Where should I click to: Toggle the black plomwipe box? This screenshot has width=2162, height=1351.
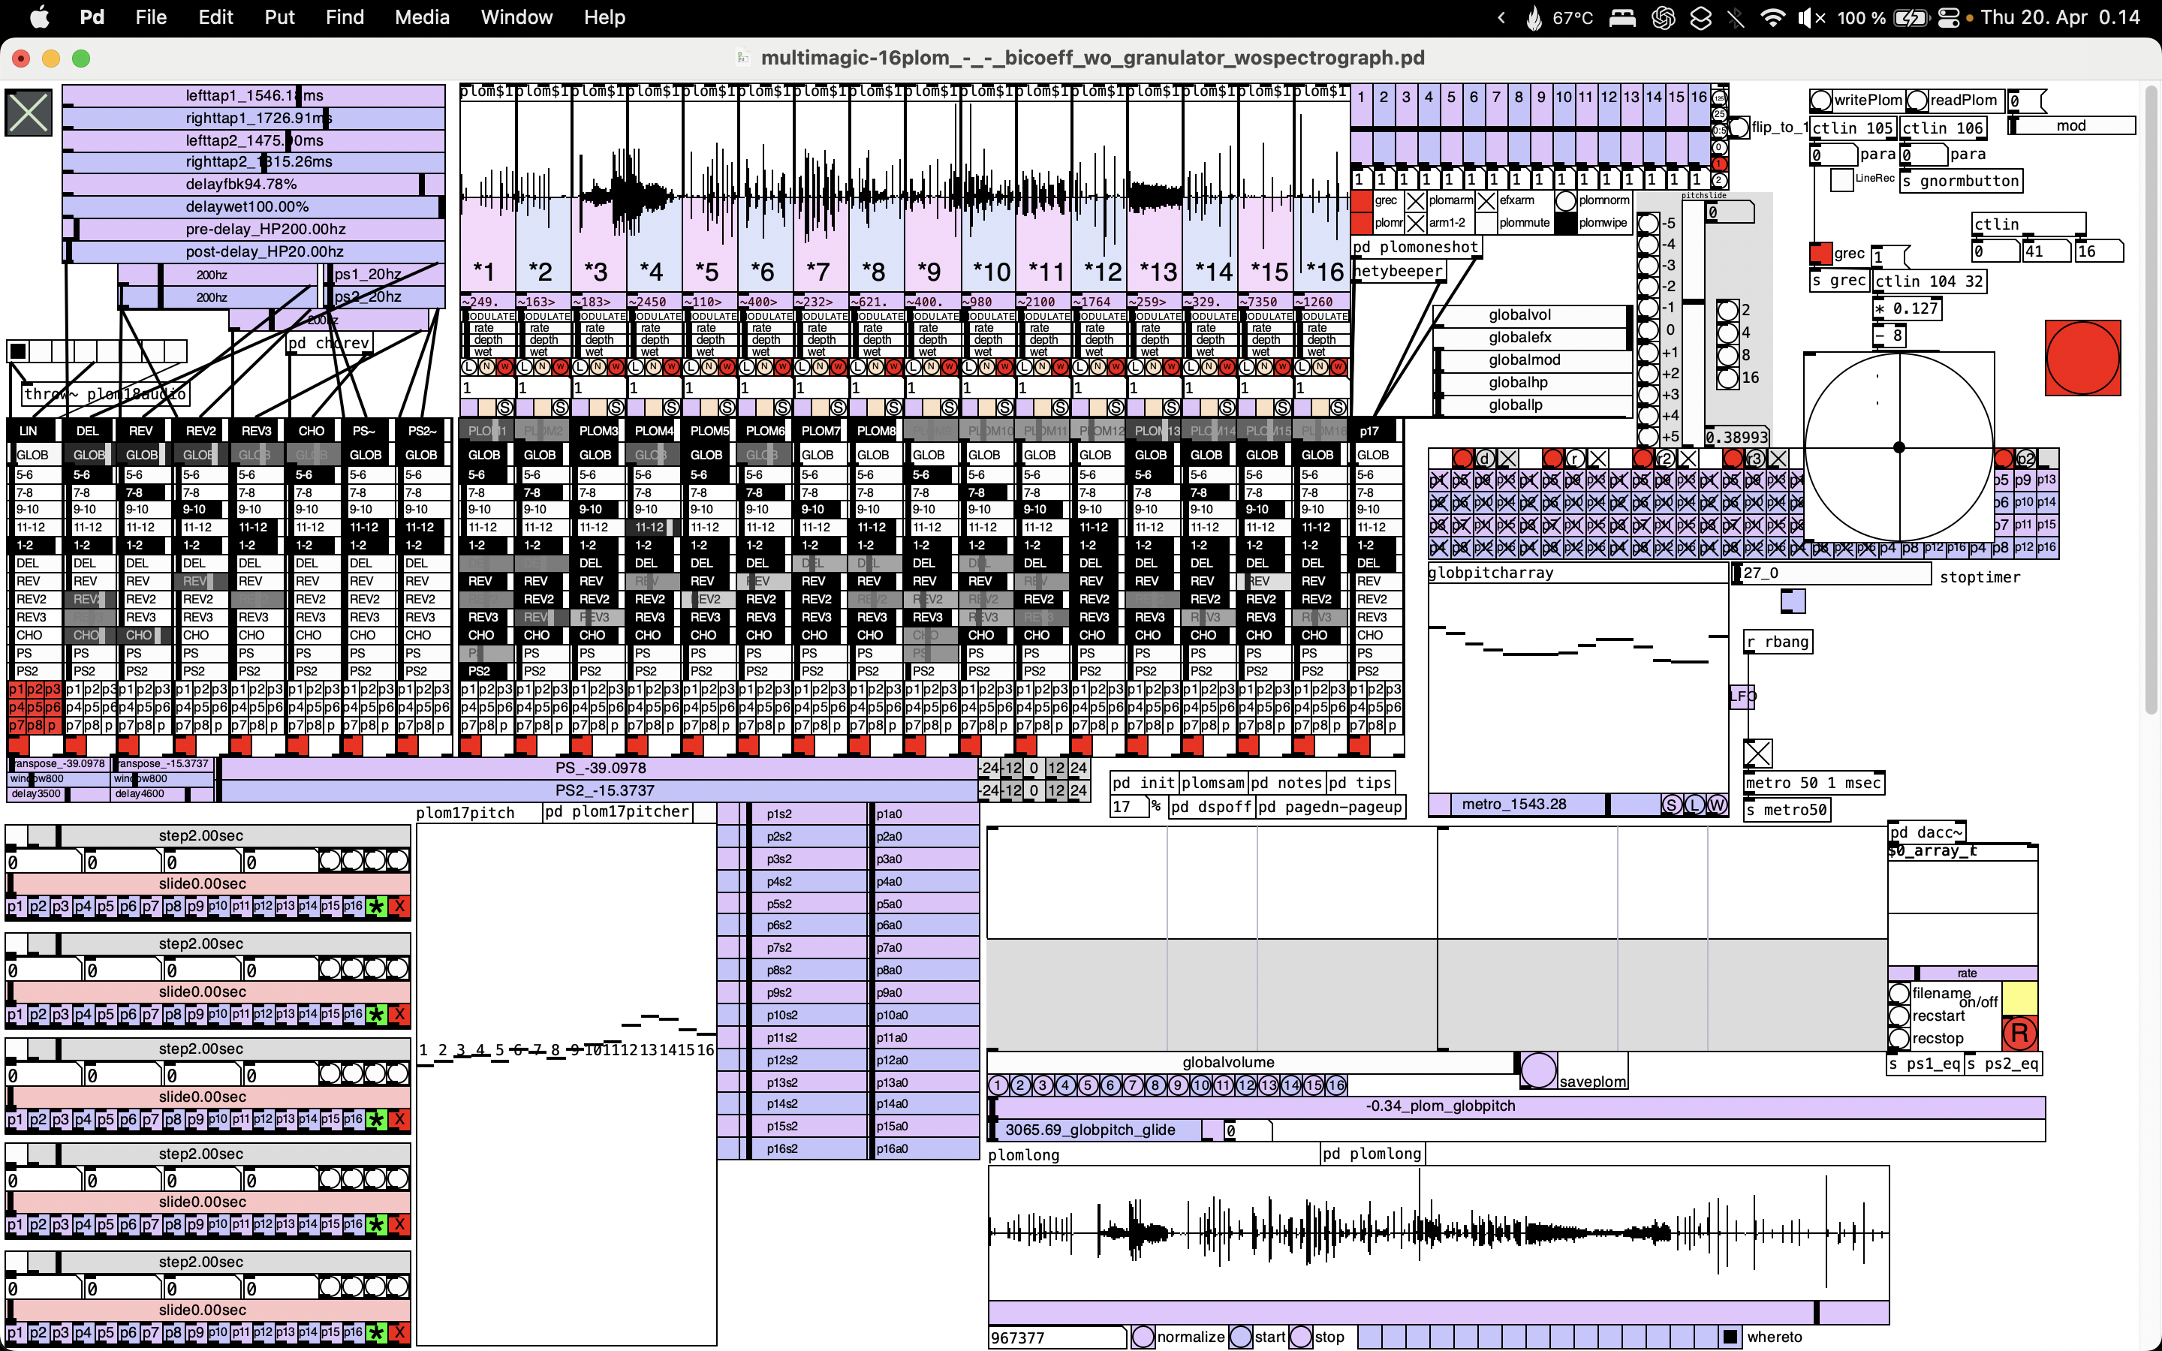(x=1565, y=224)
